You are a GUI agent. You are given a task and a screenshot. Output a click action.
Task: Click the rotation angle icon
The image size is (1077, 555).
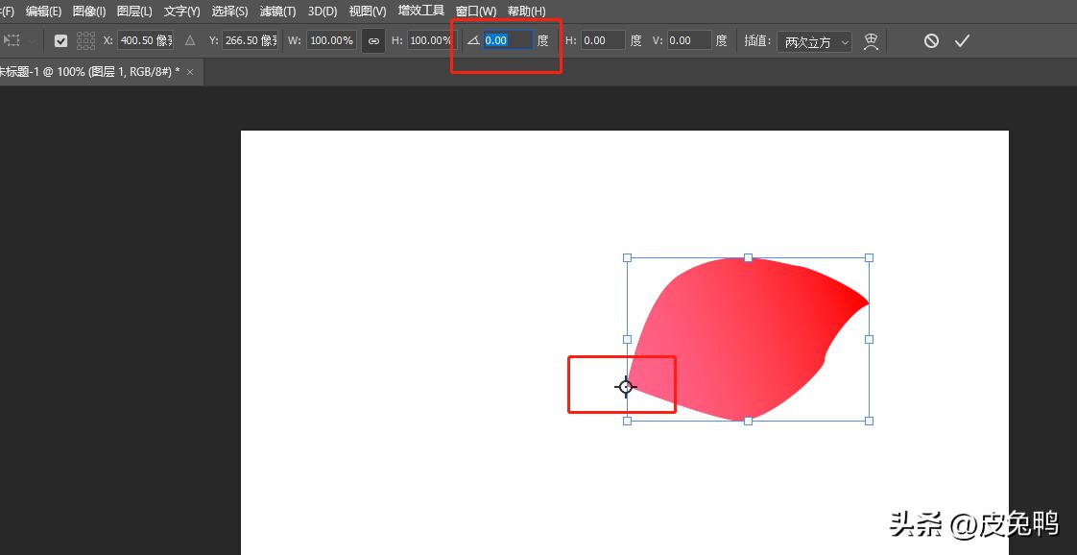coord(472,41)
